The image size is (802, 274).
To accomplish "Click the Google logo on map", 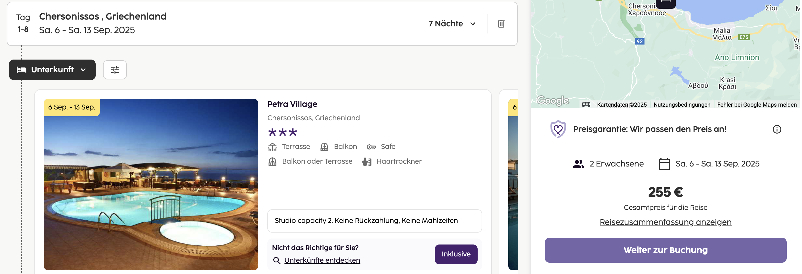I will click(x=553, y=100).
